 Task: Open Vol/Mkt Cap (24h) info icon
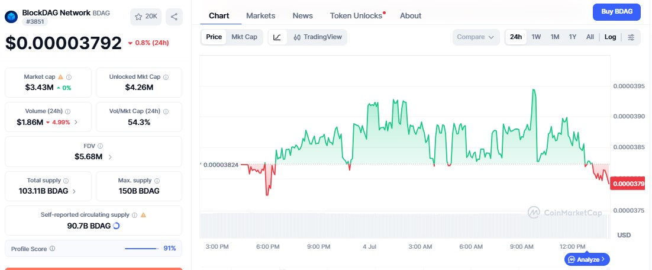[166, 111]
